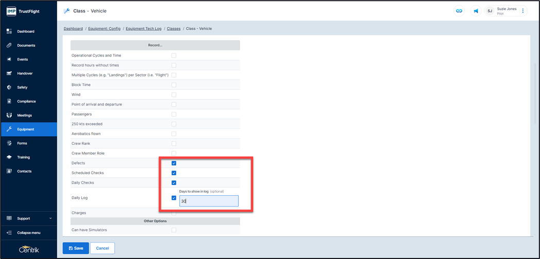
Task: Expand the Support menu chevron
Action: (50, 218)
